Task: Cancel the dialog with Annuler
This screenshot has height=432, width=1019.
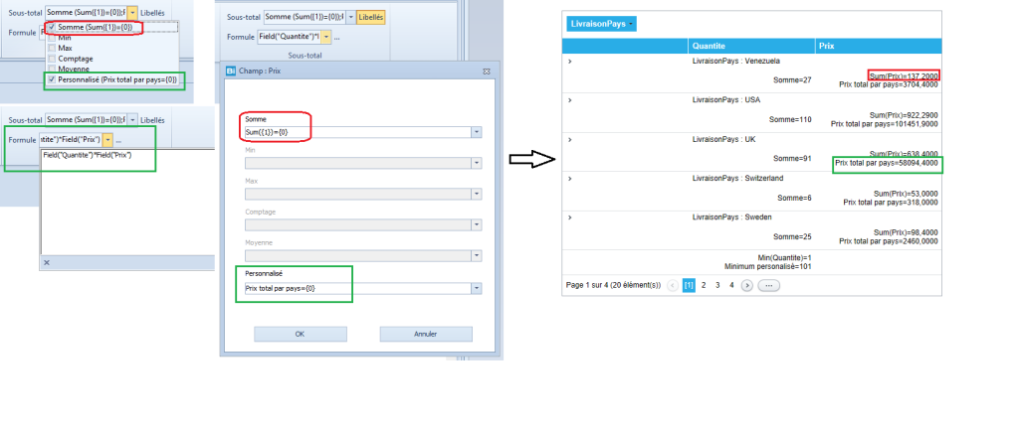Action: click(x=426, y=334)
